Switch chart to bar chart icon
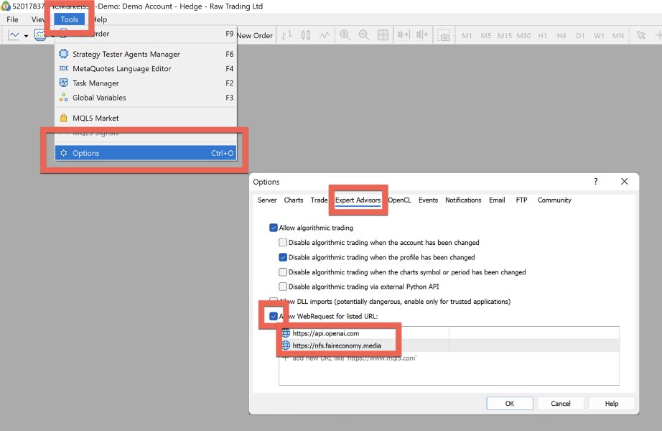662x431 pixels. pos(286,35)
